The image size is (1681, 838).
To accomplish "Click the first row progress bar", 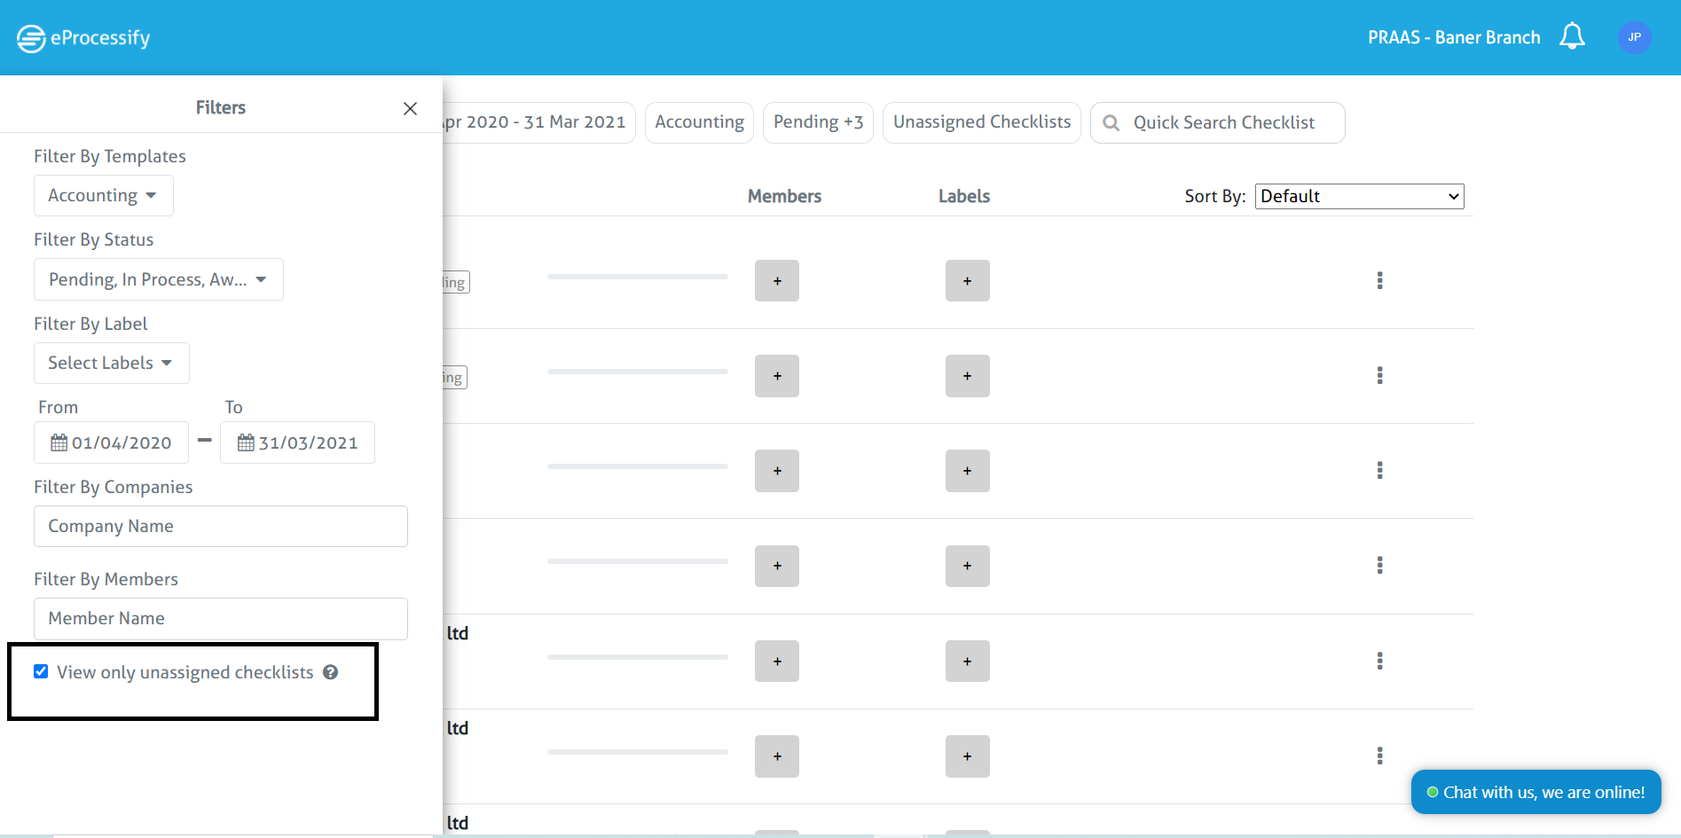I will coord(638,277).
